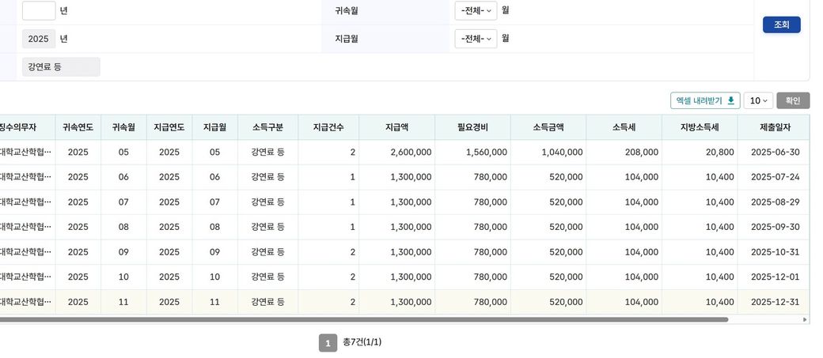Expand the rows-per-page dropdown showing 10
Viewport: 823px width, 358px height.
758,100
